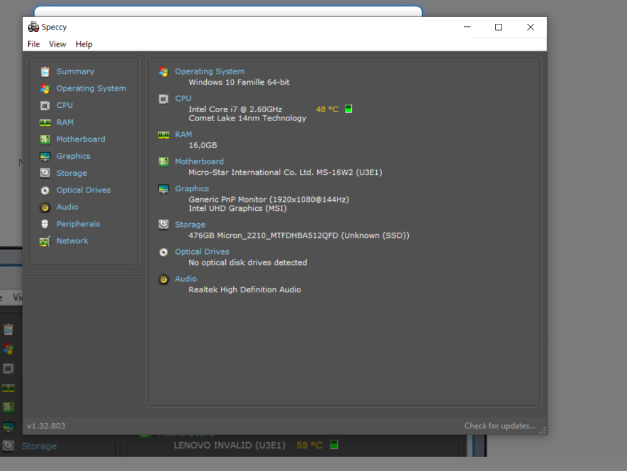Click the Audio heading in summary panel
Image resolution: width=627 pixels, height=471 pixels.
click(186, 278)
